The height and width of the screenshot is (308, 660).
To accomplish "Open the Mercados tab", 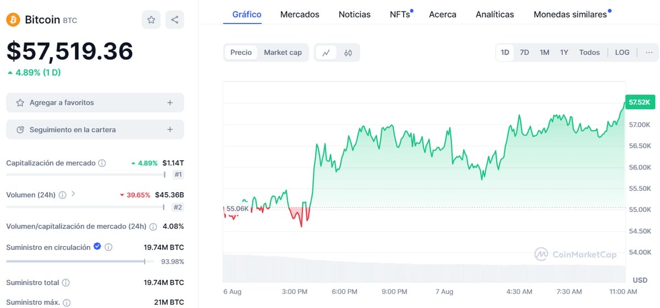I will pos(300,14).
